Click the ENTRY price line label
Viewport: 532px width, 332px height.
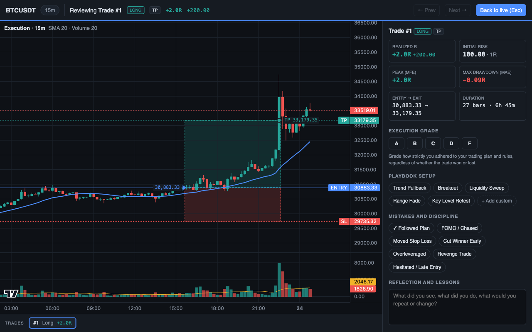[339, 188]
